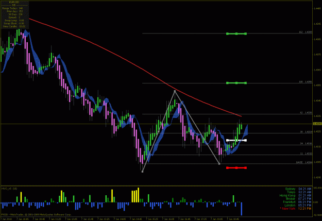Click the 24 level label
322x221 pixels.
(306, 143)
